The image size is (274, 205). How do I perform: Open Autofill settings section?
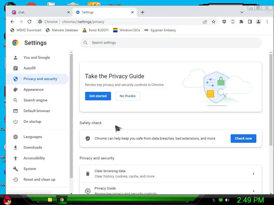pos(37,68)
